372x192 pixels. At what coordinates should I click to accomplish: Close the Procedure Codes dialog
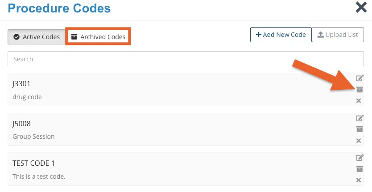click(361, 7)
